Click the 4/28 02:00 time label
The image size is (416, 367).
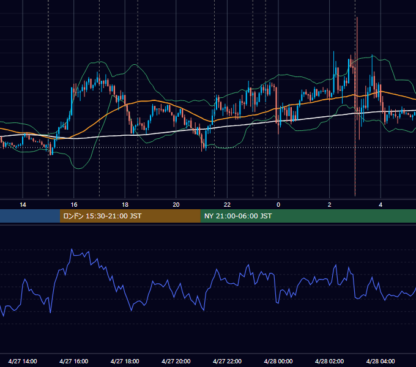[329, 361]
